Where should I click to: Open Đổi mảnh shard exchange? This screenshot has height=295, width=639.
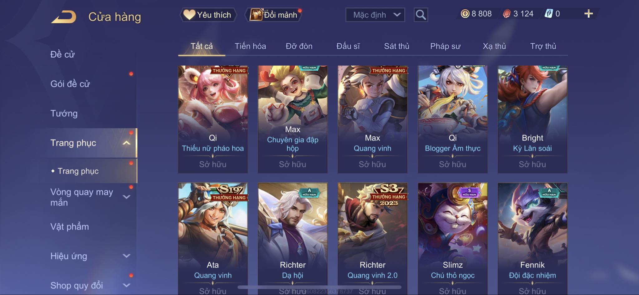coord(274,15)
